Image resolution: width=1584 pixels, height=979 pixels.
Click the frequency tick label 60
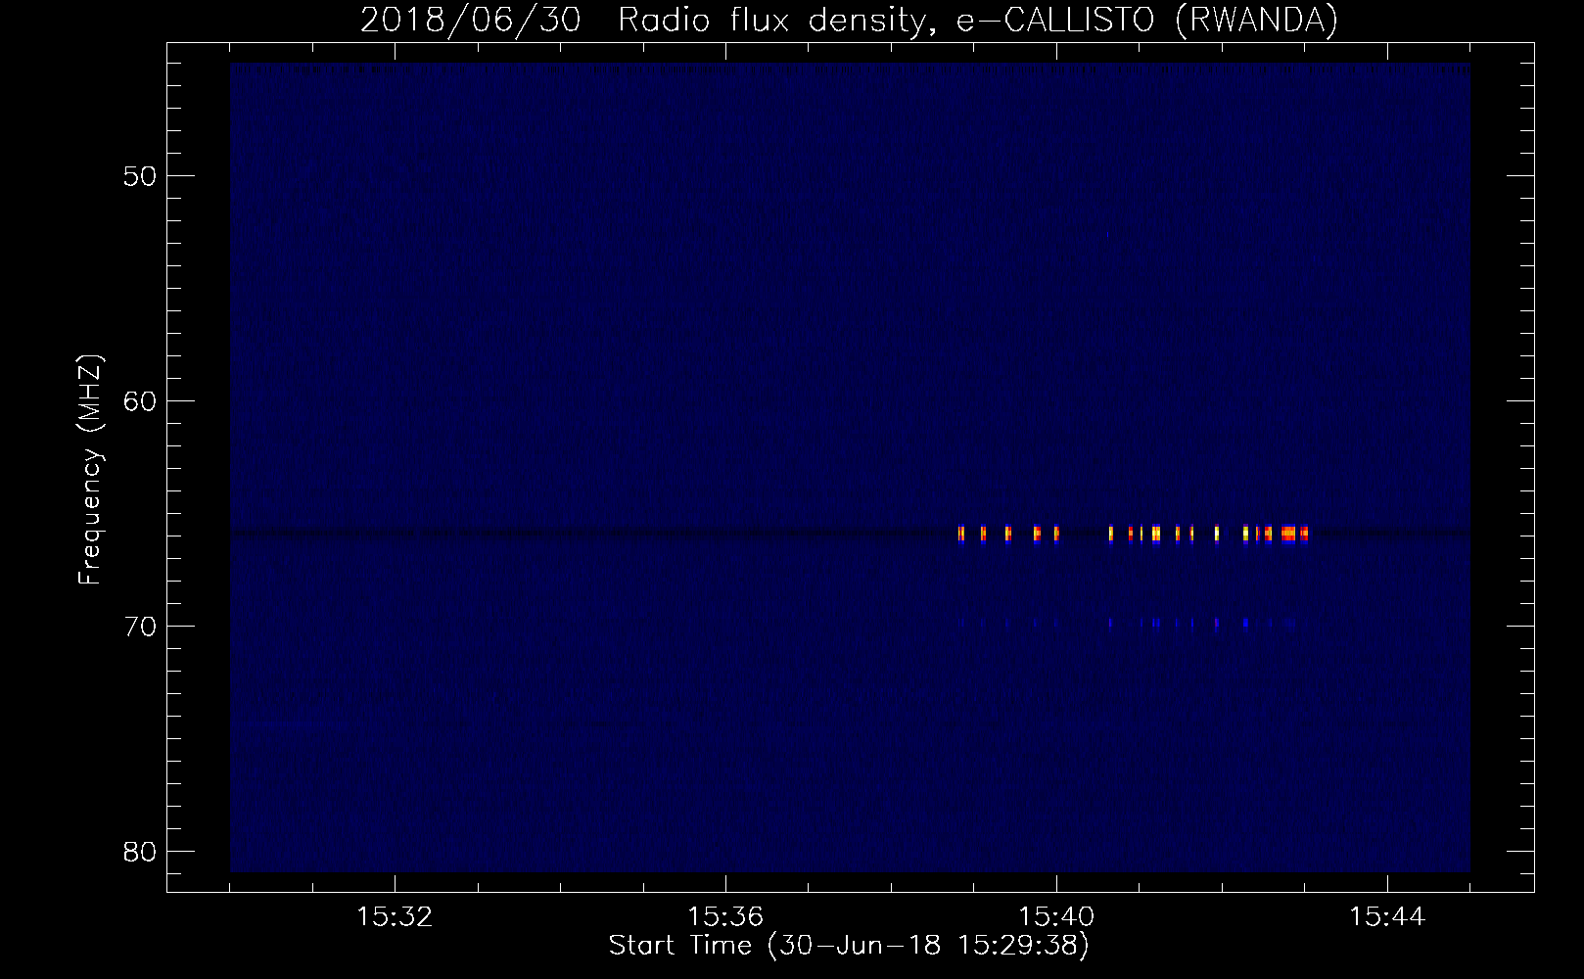coord(140,401)
